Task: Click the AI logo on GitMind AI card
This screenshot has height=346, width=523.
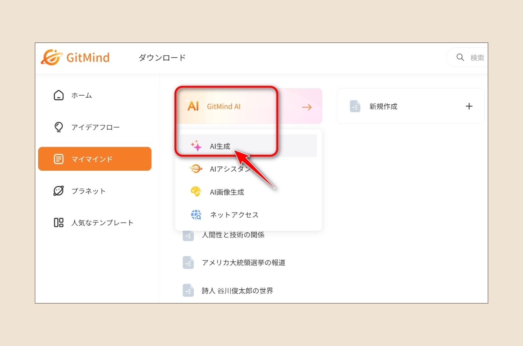Action: [193, 105]
